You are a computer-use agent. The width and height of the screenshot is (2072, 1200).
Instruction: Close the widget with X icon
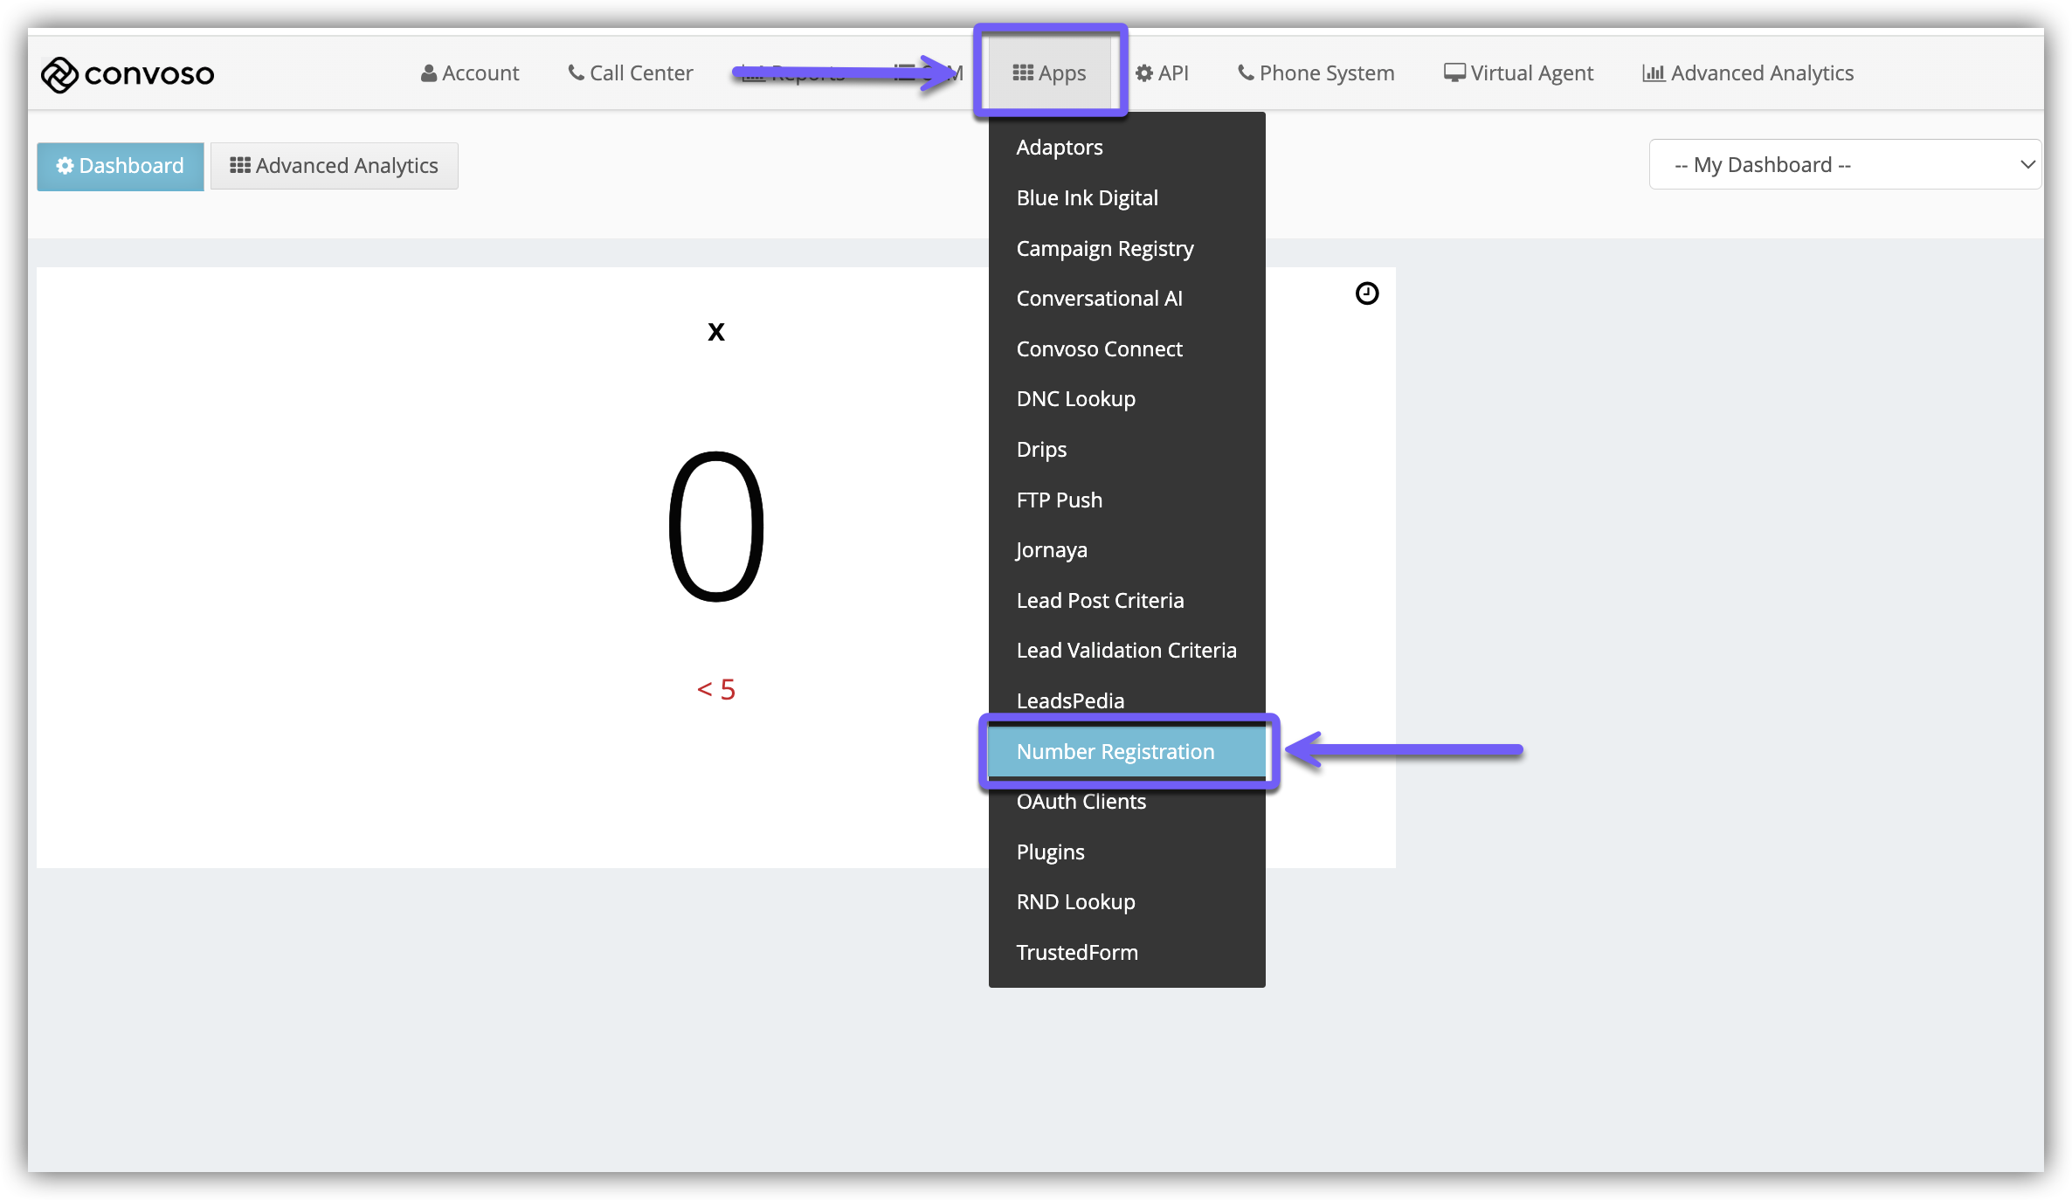(x=715, y=332)
